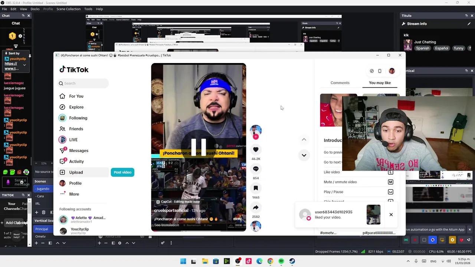The width and height of the screenshot is (475, 267).
Task: Open the OBS Tools menu
Action: coord(88,9)
